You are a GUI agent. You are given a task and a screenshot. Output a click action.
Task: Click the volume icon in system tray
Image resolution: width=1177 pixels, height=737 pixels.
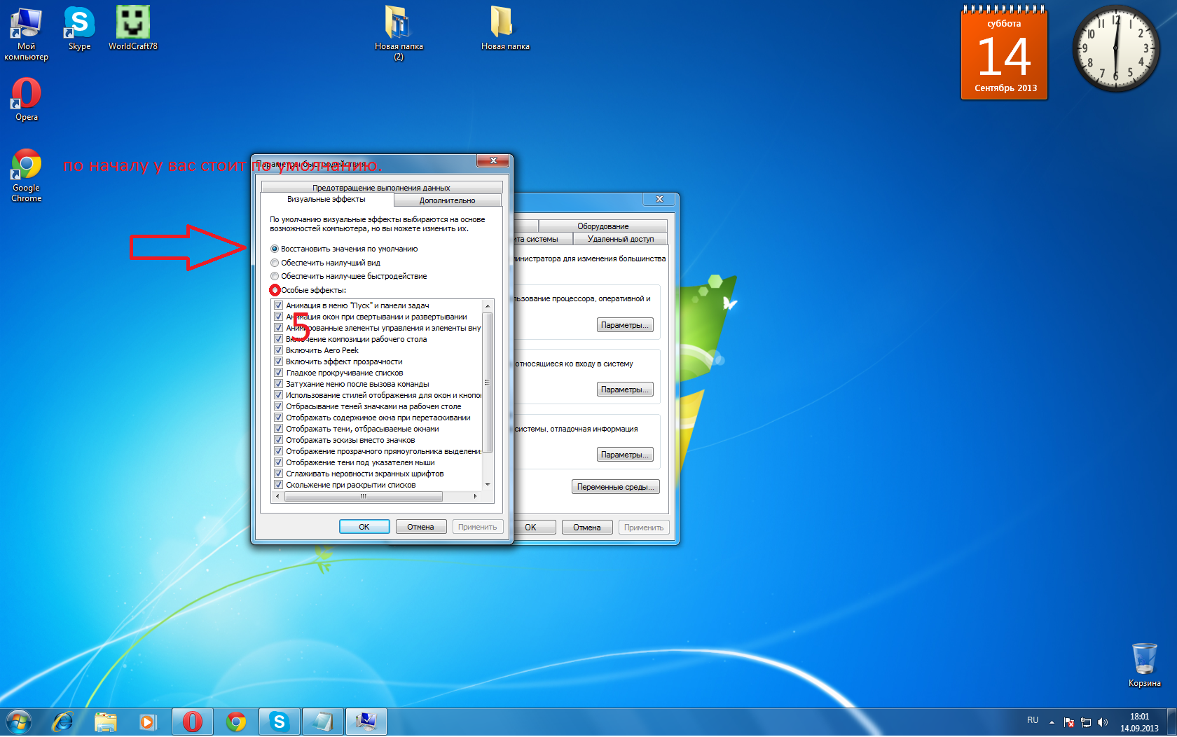1103,722
